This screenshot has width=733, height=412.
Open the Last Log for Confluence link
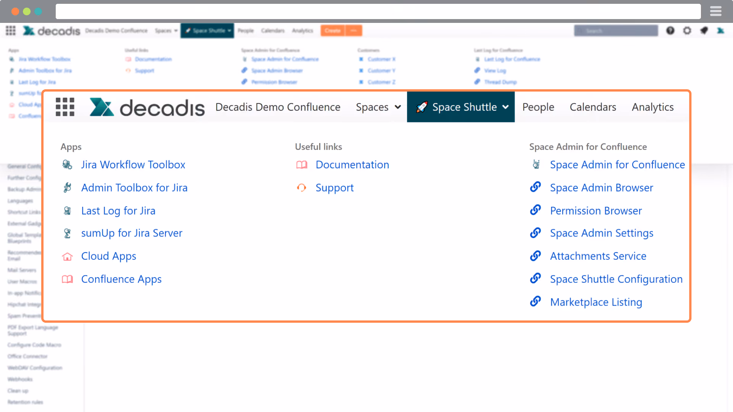pos(512,59)
